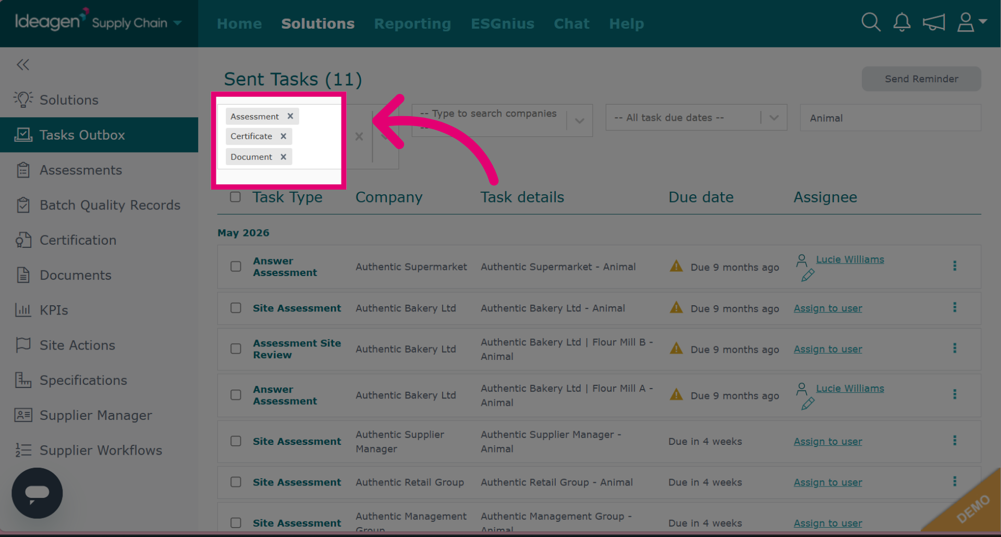Open the row menu for Authentic Supermarket - Animal
1001x537 pixels.
[955, 266]
